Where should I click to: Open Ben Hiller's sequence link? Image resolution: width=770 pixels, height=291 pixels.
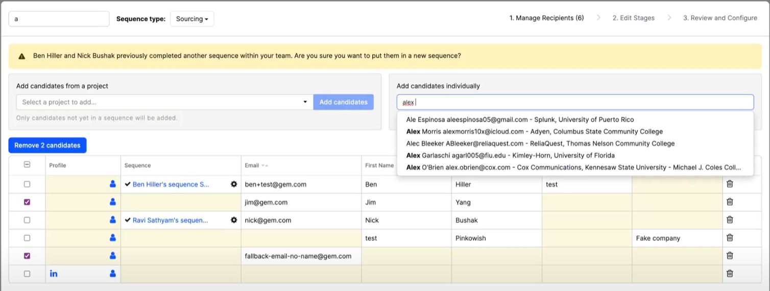[x=171, y=184]
